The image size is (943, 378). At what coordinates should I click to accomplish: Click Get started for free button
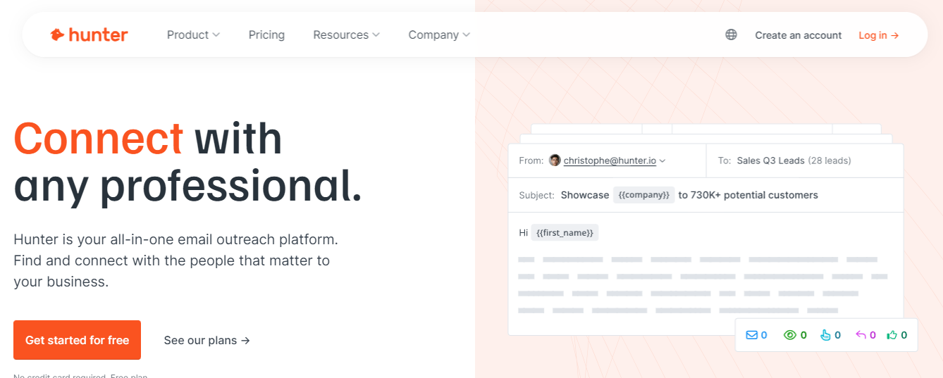77,340
